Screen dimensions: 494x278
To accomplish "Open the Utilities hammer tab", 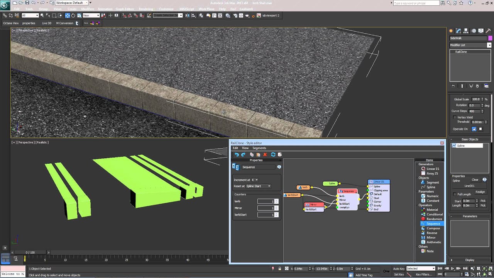I will (x=488, y=31).
